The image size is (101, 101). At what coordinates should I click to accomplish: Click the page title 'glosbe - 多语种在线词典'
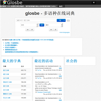tap(50, 13)
